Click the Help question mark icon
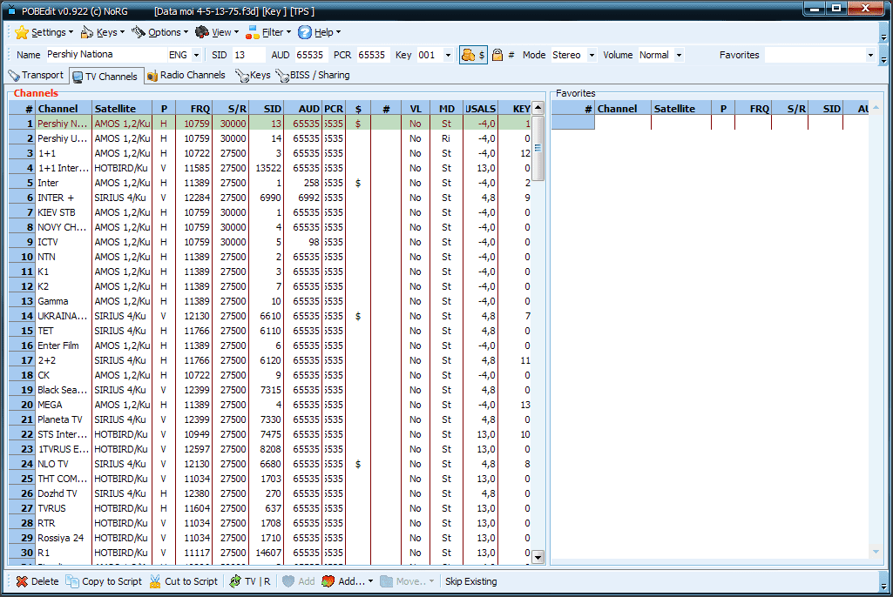 [305, 32]
